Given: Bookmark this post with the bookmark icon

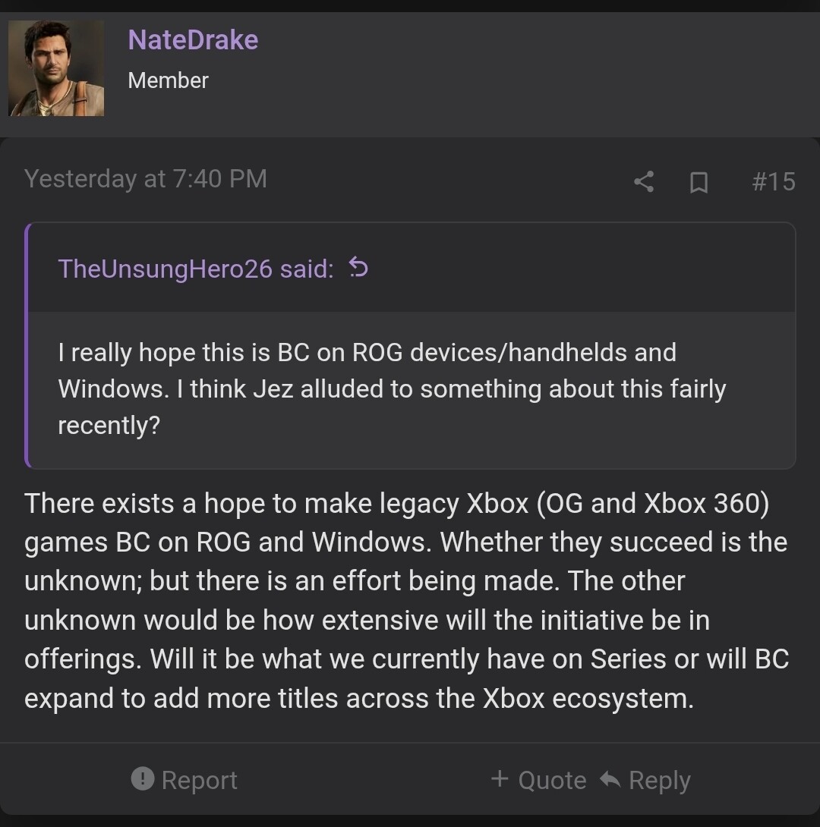Looking at the screenshot, I should pos(699,182).
